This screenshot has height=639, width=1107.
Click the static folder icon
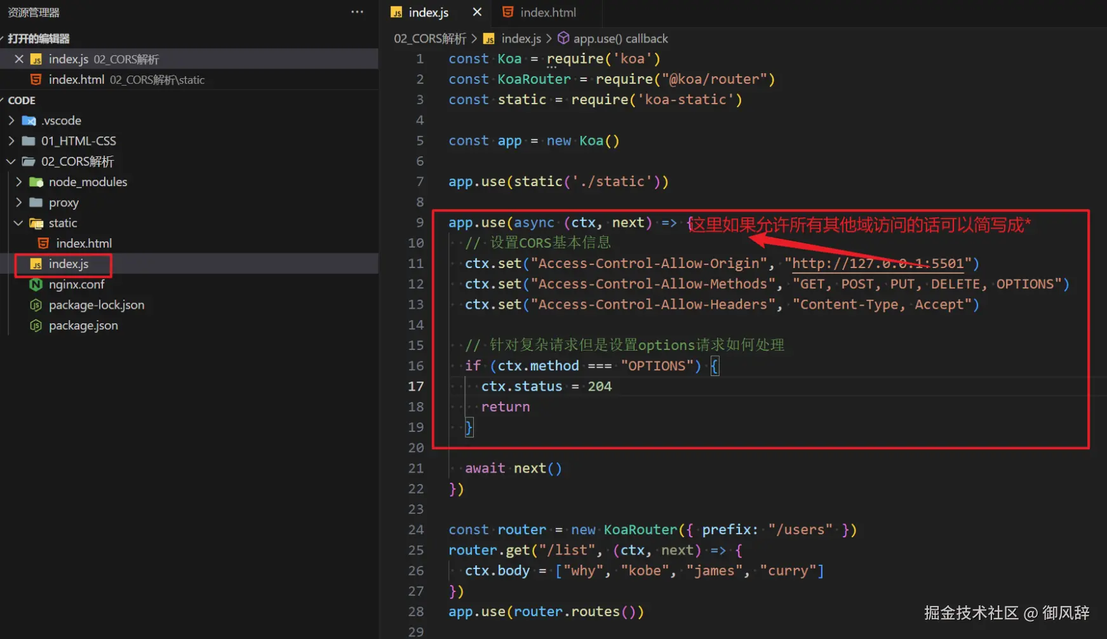[36, 223]
